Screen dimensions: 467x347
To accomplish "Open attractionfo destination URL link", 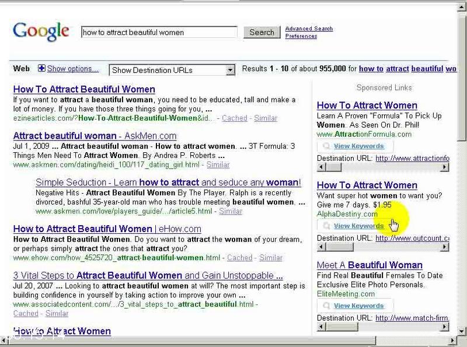I will (413, 158).
